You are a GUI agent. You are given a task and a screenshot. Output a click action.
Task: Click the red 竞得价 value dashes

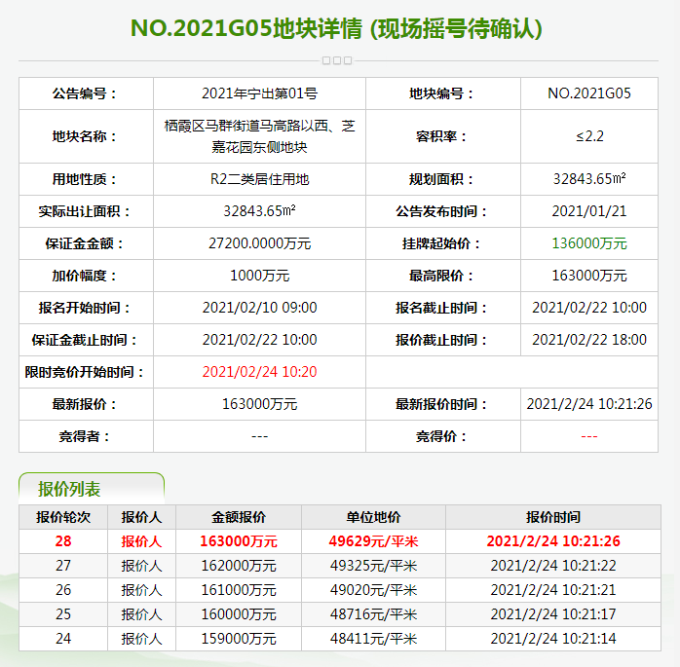pyautogui.click(x=589, y=436)
